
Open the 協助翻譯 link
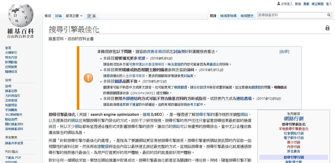(200, 87)
